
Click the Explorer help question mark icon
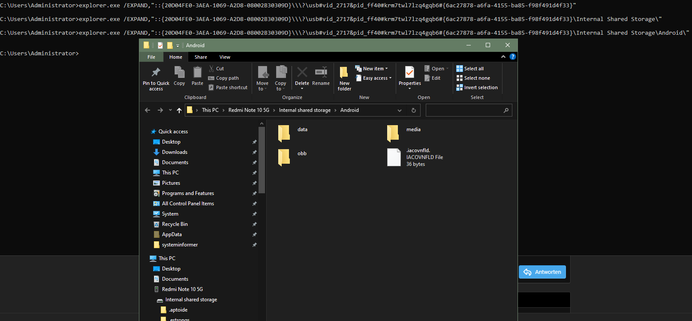click(512, 57)
